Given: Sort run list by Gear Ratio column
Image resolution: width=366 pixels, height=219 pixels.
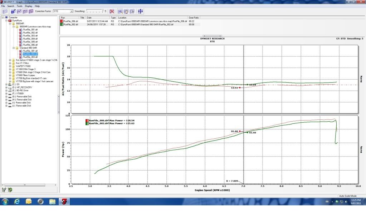Looking at the screenshot, I should (194, 18).
